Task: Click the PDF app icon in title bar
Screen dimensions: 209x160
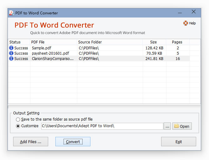Action: point(12,13)
